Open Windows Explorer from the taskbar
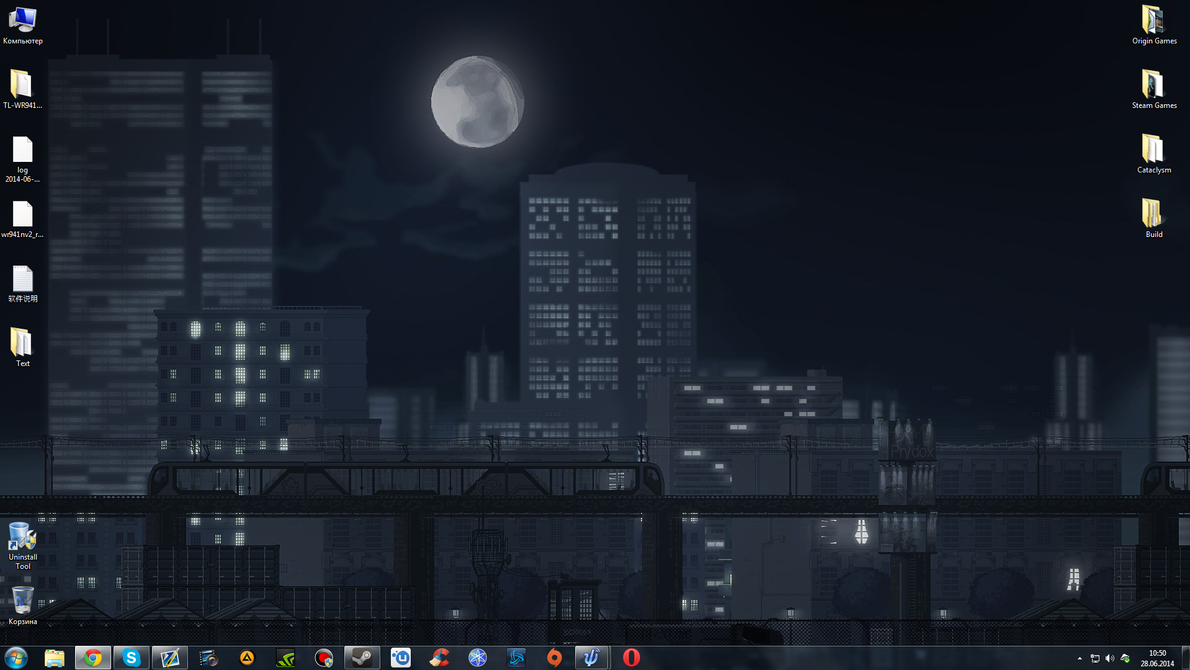 point(55,658)
